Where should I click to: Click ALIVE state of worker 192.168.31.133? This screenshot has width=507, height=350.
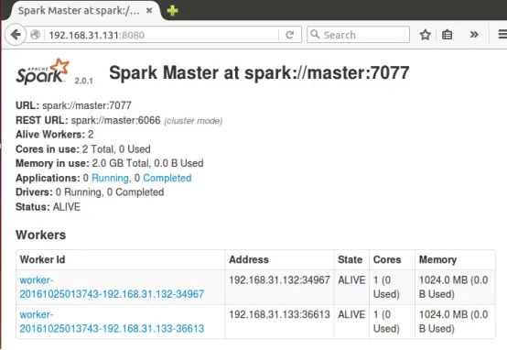351,314
